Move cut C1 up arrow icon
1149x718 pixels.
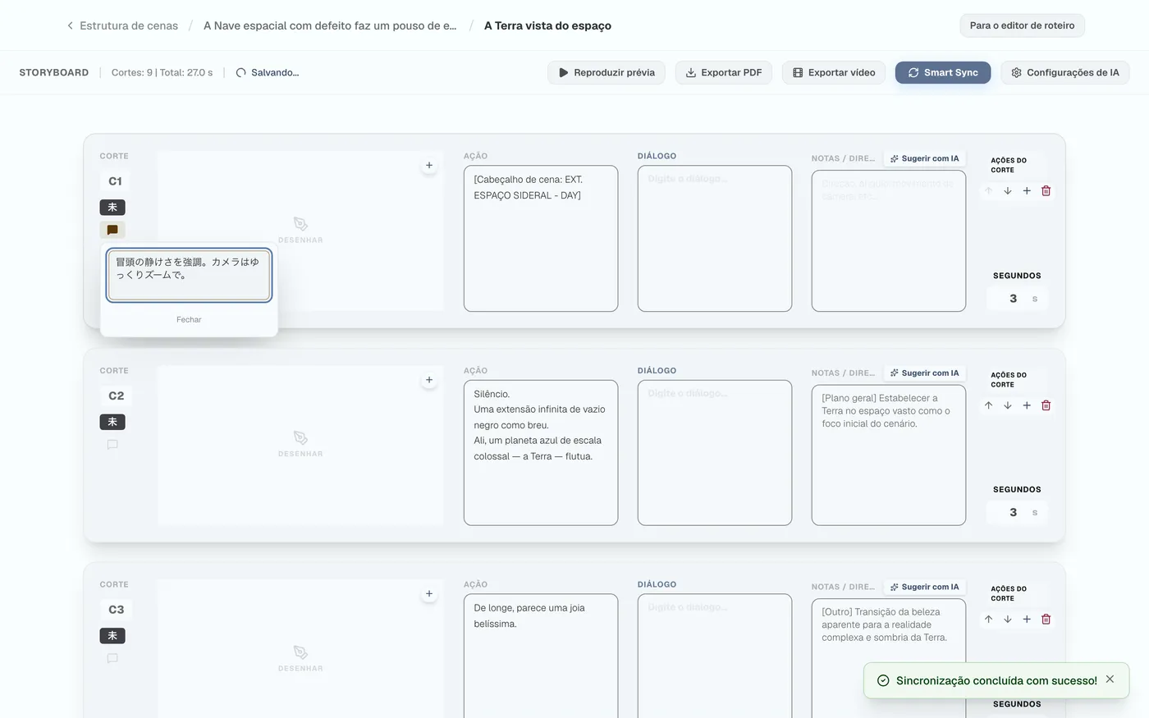[x=989, y=190]
